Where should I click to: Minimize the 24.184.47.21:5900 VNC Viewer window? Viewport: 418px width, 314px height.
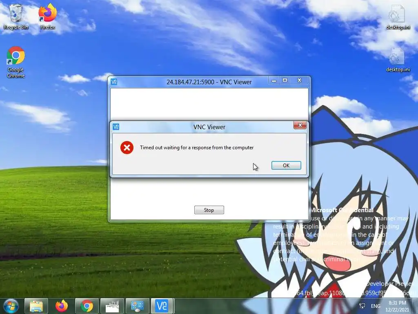(274, 81)
